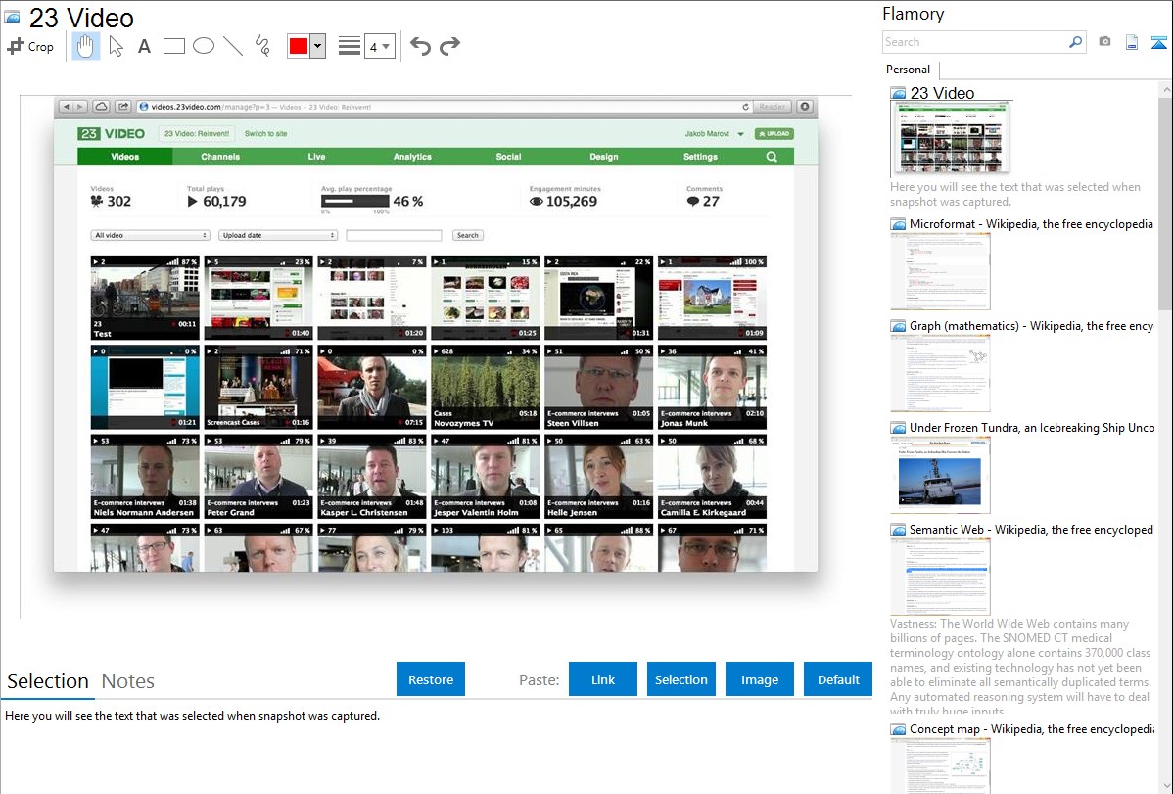Click the browser share icon
This screenshot has width=1173, height=794.
[x=122, y=107]
